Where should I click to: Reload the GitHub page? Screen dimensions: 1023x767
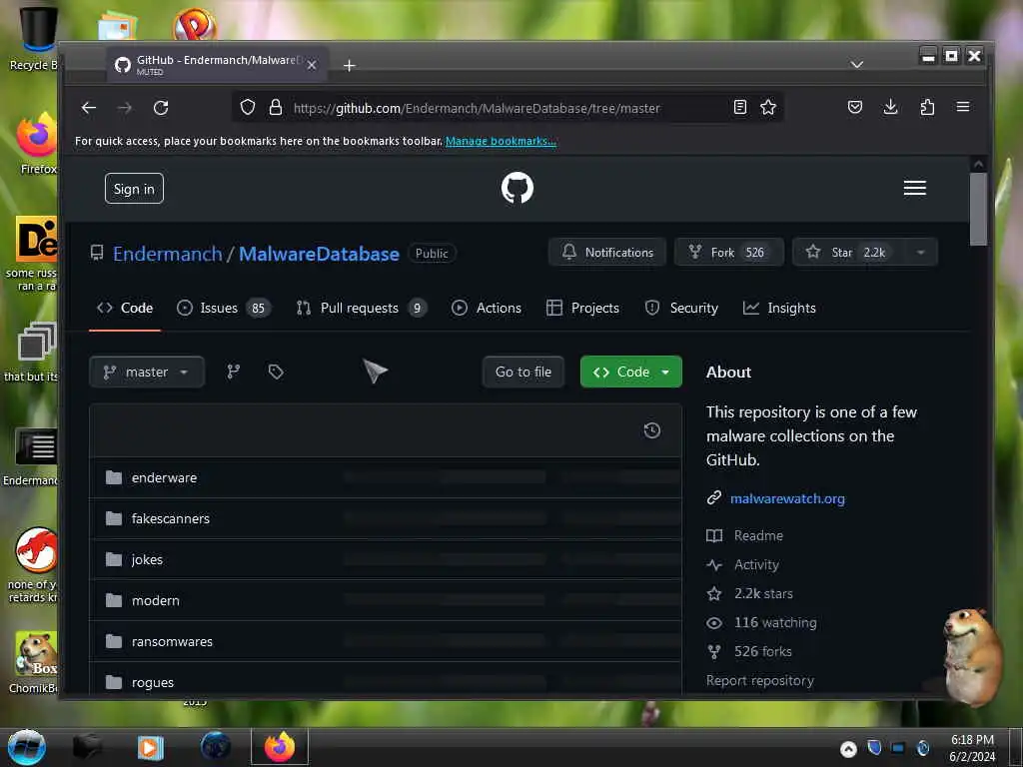pos(161,108)
